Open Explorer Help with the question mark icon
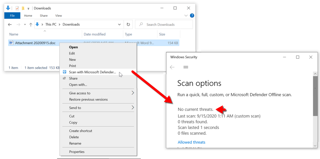This screenshot has width=320, height=159. pyautogui.click(x=192, y=15)
